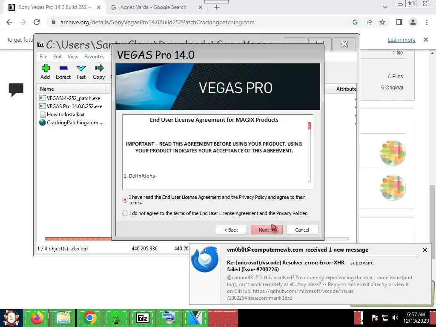
Task: Click the archive.org address bar
Action: (157, 22)
